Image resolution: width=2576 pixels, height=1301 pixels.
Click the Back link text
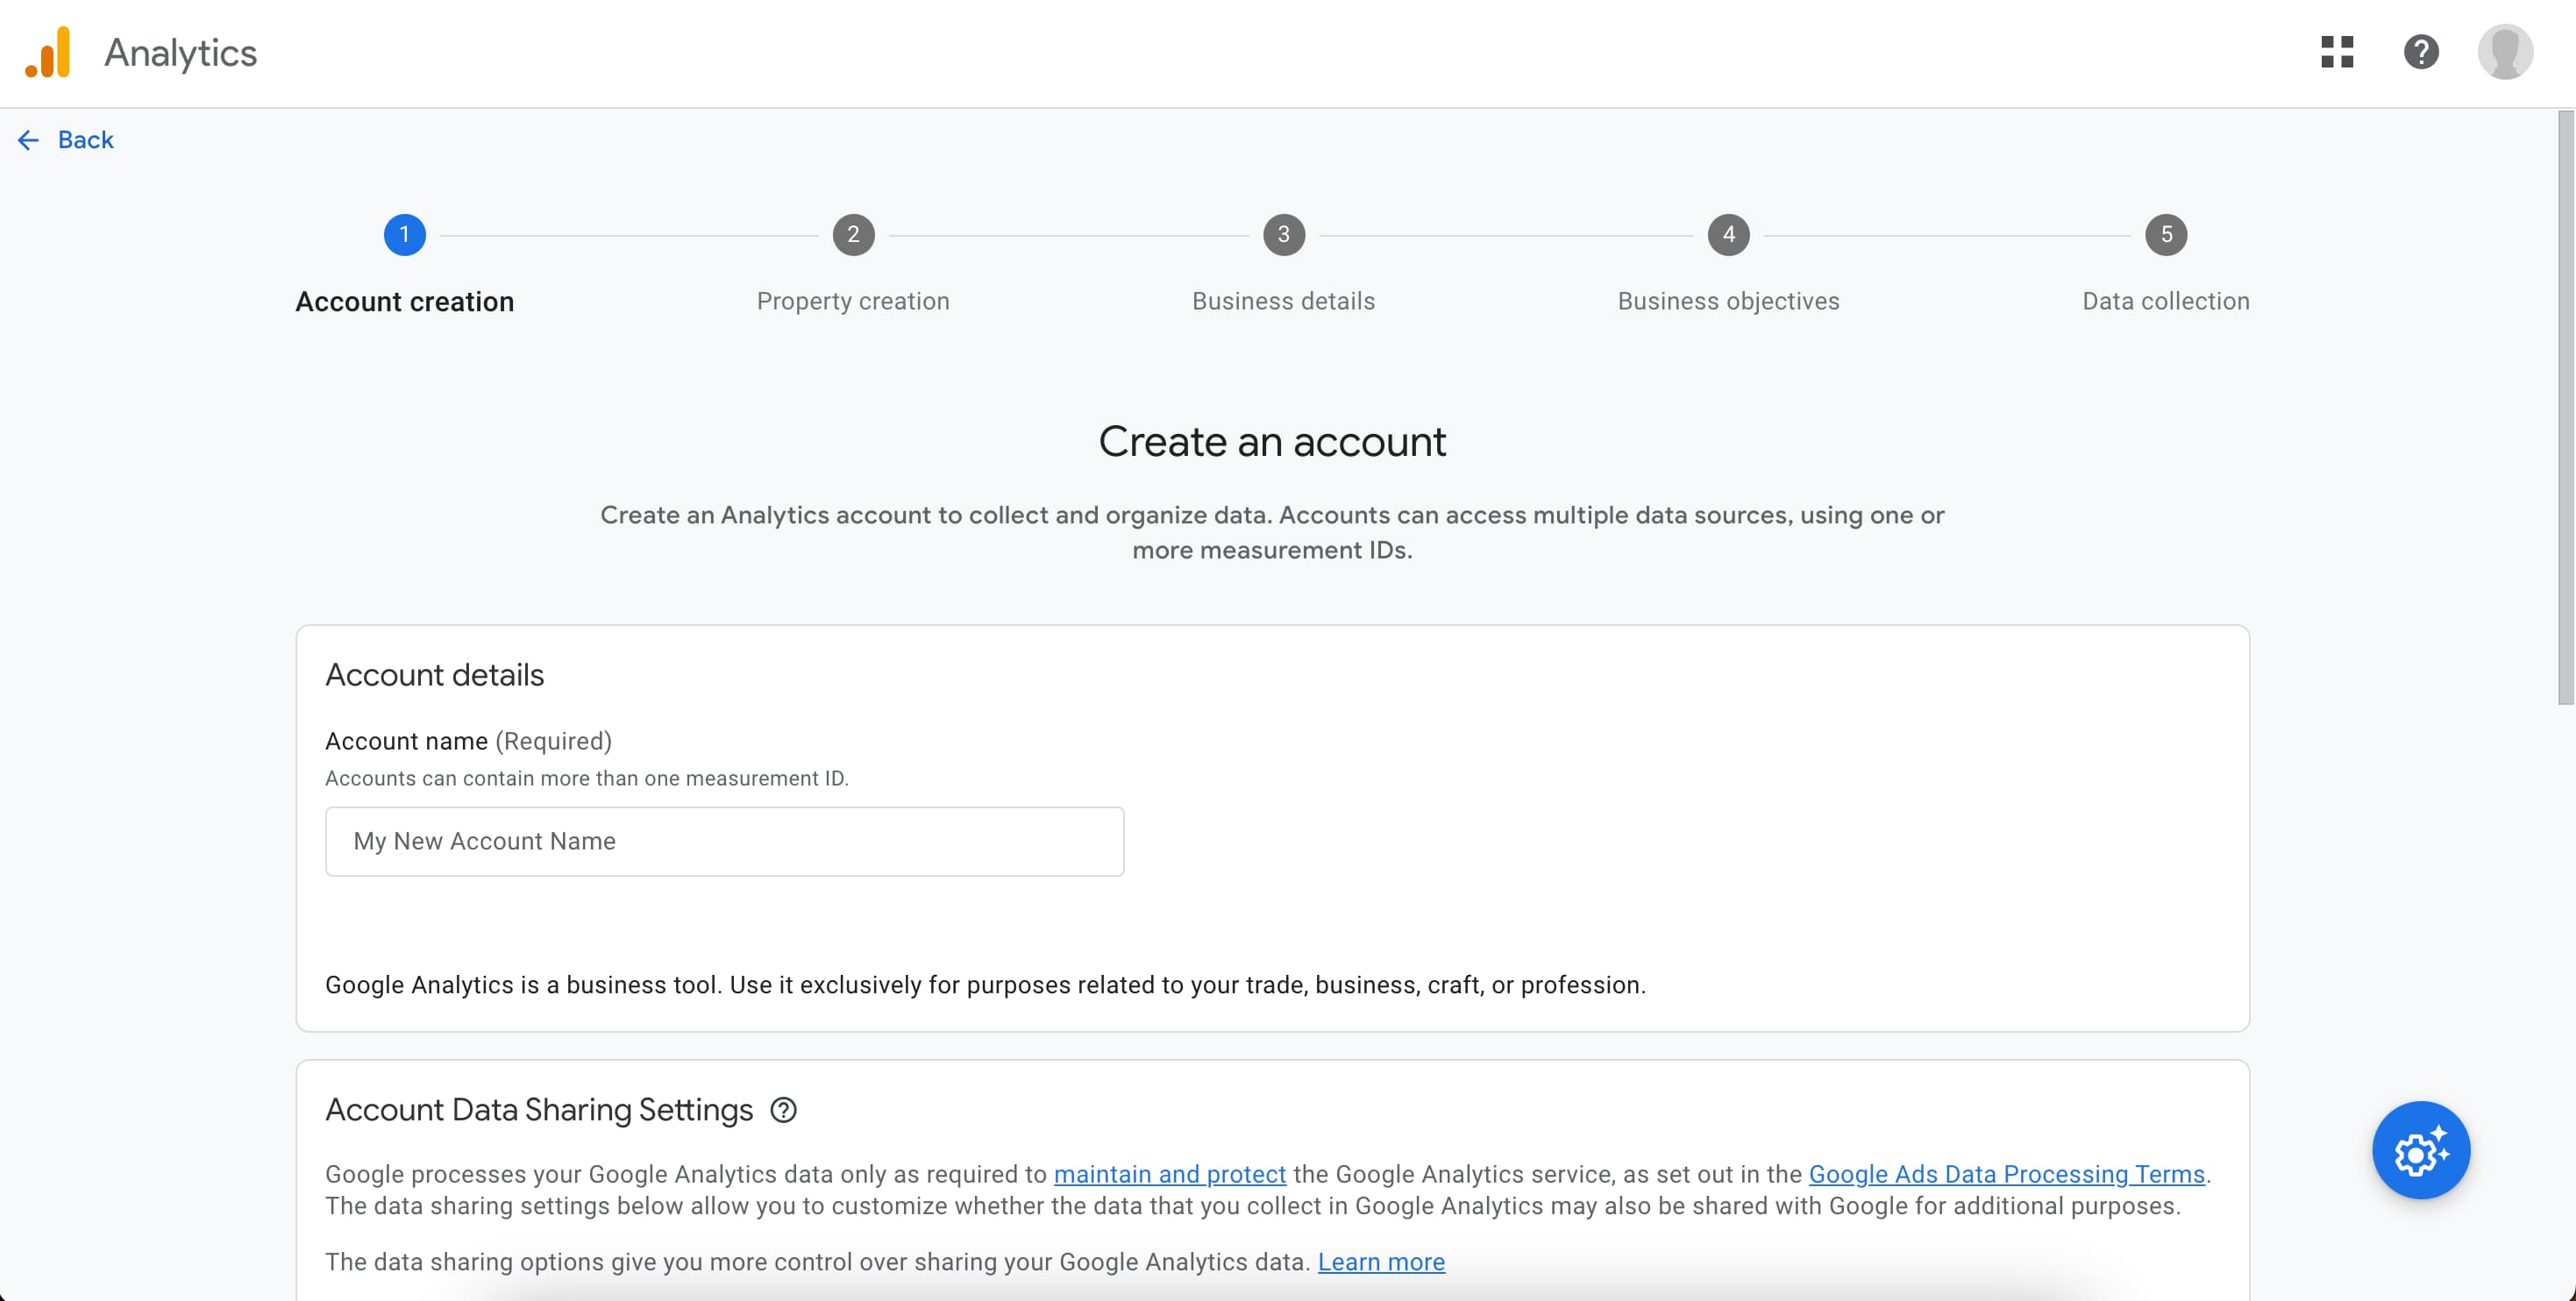pos(86,140)
